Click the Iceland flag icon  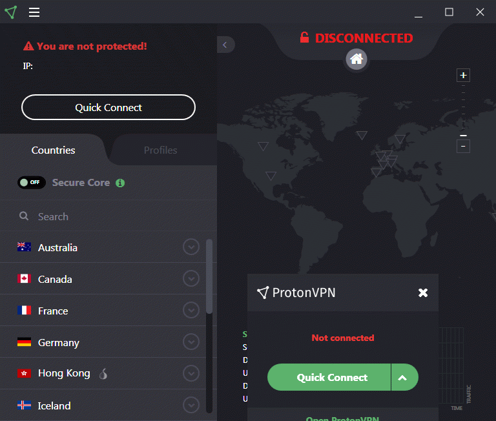pos(24,405)
